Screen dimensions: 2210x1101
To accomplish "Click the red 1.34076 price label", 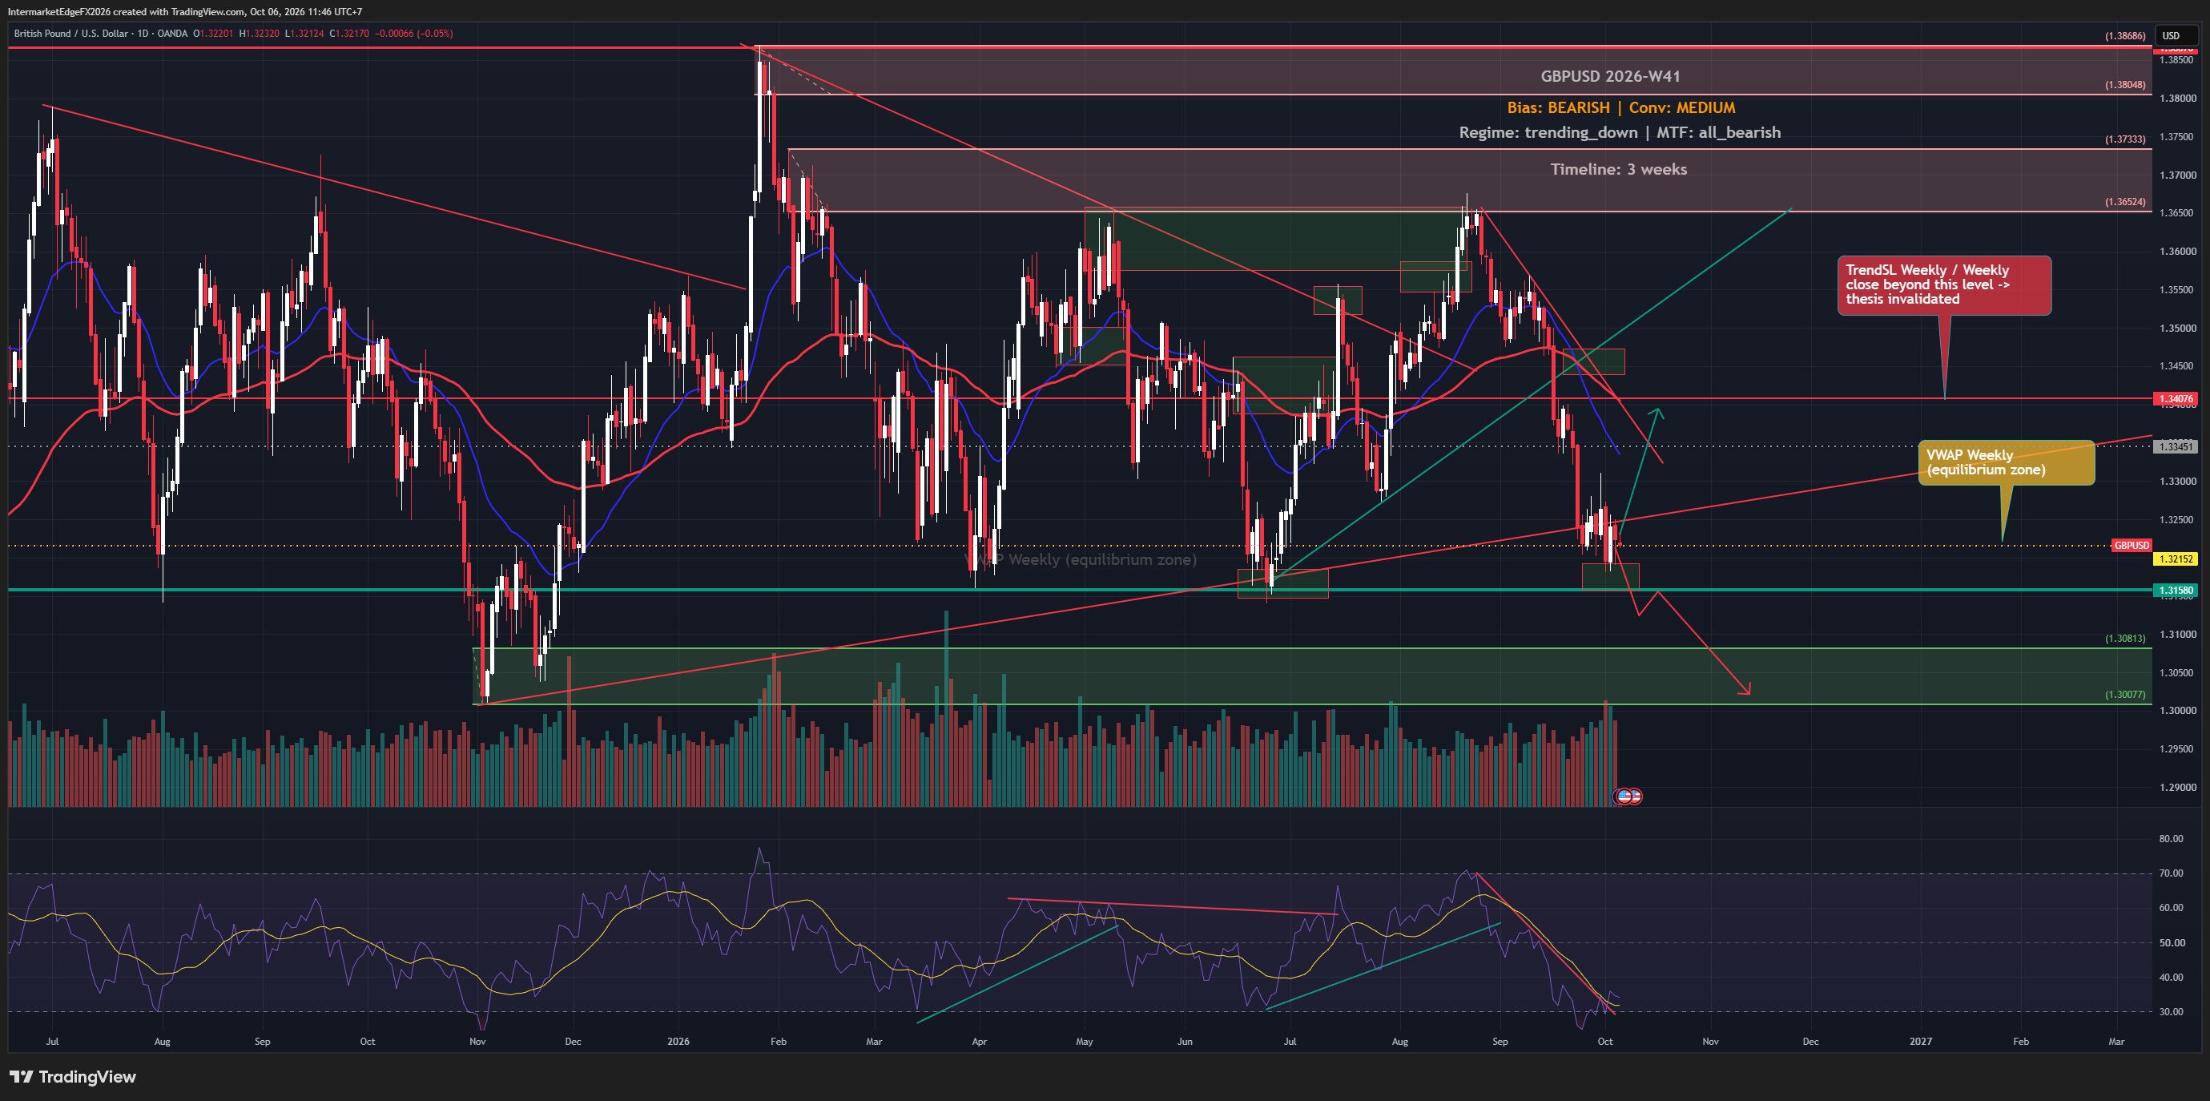I will tap(2176, 398).
